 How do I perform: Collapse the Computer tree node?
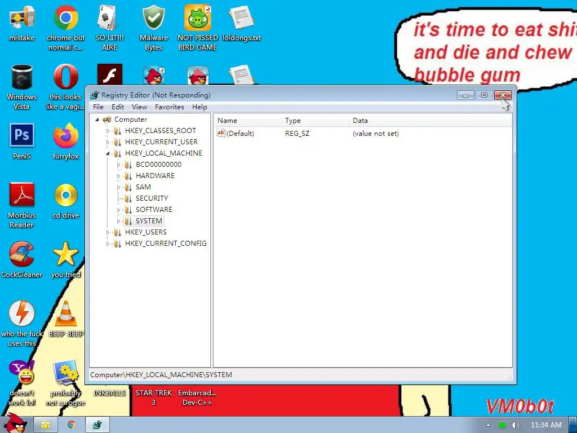point(97,120)
